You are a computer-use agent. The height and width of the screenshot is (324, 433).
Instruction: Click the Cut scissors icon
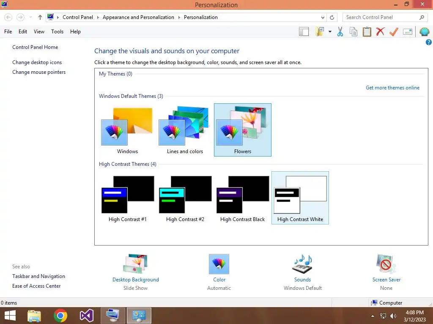[x=340, y=32]
